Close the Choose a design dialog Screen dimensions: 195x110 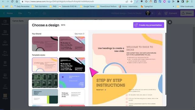pos(170,22)
